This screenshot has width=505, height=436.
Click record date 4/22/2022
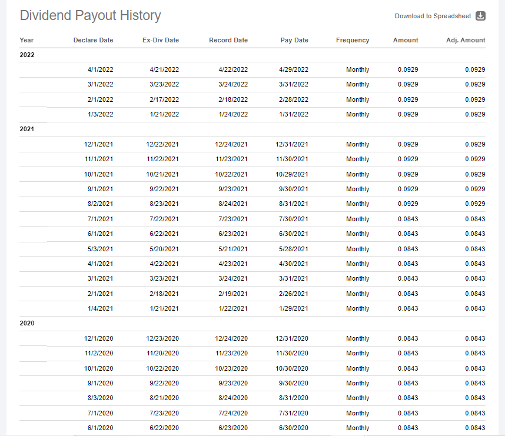pyautogui.click(x=233, y=69)
